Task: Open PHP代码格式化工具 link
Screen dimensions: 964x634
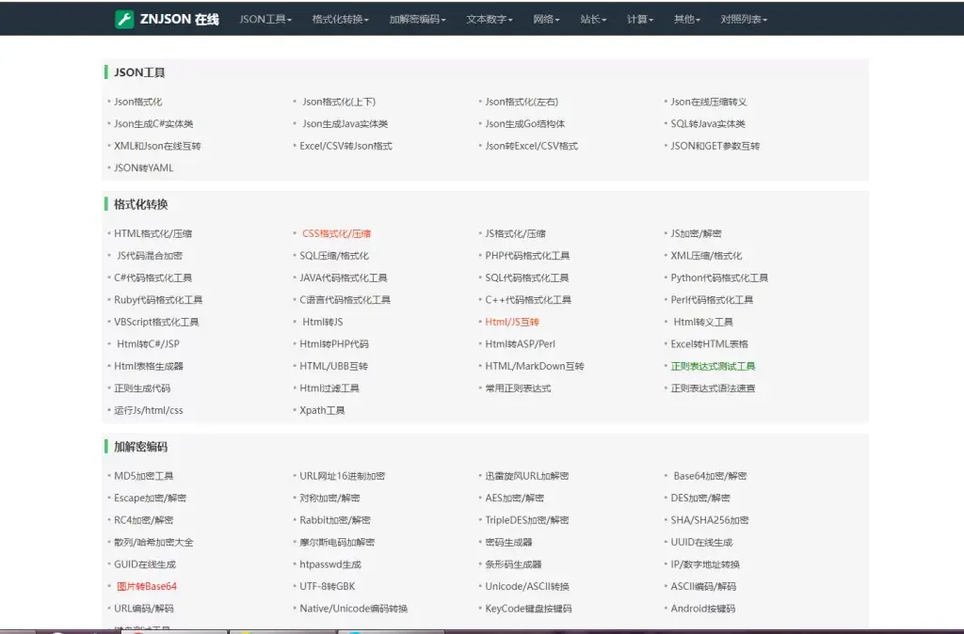Action: 527,256
